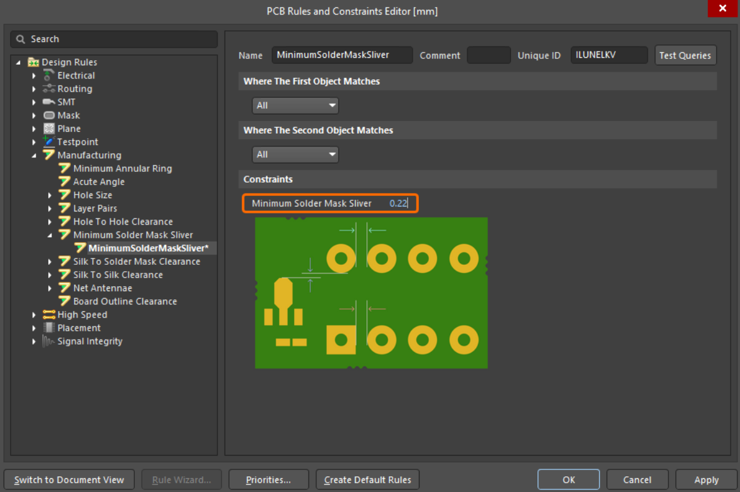The width and height of the screenshot is (740, 492).
Task: Expand the Silk To Silk Clearance node
Action: point(50,275)
